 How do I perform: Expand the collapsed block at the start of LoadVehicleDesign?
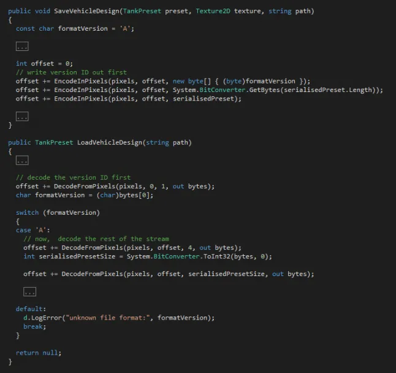click(22, 160)
